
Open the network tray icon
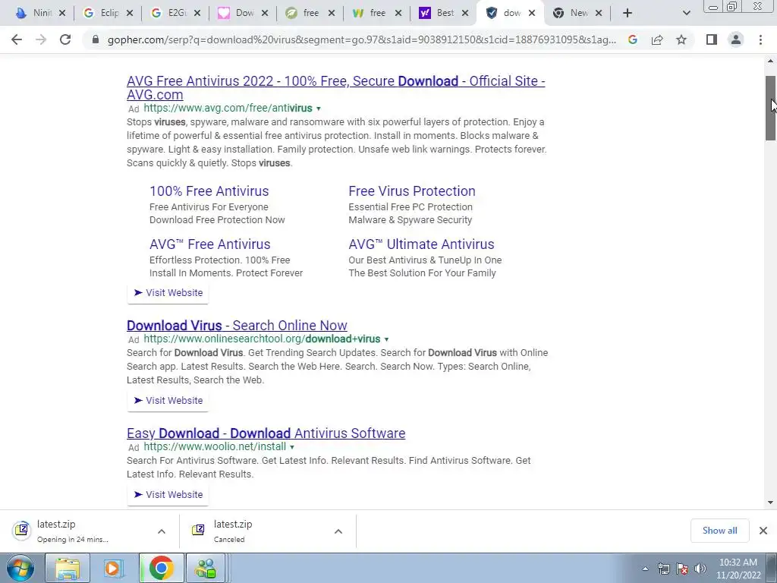click(x=663, y=569)
